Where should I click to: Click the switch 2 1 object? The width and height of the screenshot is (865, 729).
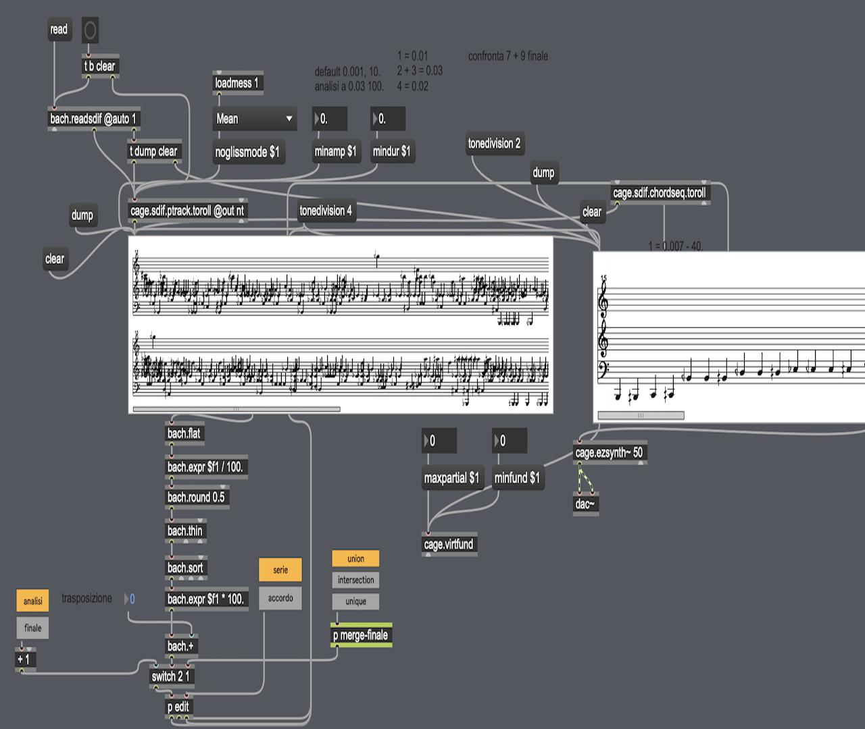pyautogui.click(x=170, y=676)
